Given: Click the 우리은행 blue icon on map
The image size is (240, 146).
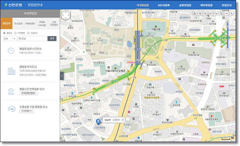Looking at the screenshot, I should coord(72,93).
